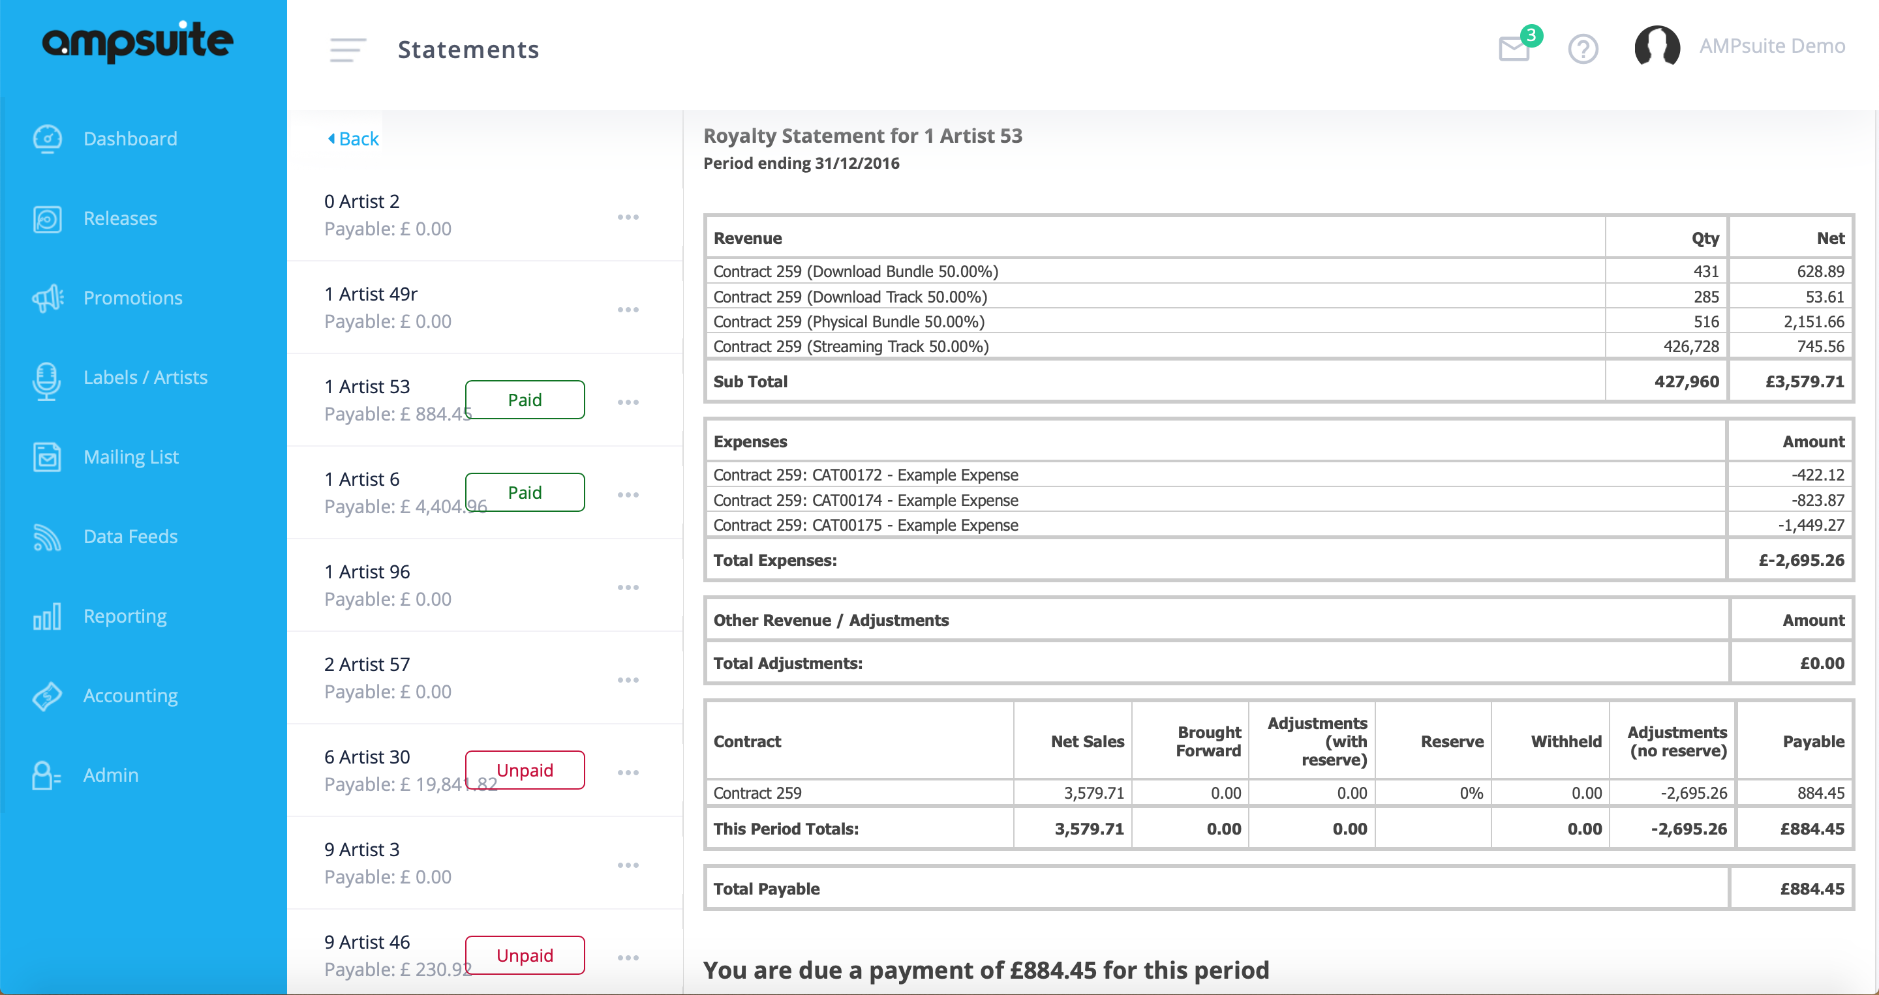Viewport: 1879px width, 995px height.
Task: Click the Unpaid badge for 9 Artist 46
Action: point(525,955)
